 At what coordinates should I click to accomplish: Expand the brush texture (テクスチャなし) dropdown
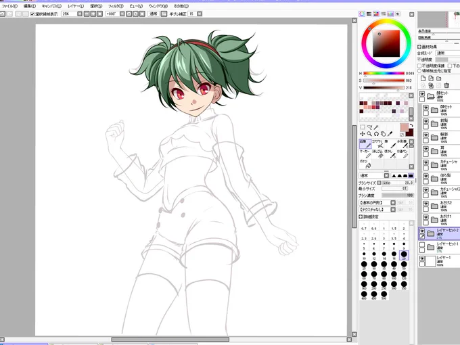[x=393, y=210]
